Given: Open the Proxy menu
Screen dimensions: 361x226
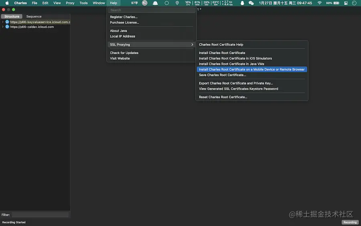Looking at the screenshot, I should [x=70, y=3].
